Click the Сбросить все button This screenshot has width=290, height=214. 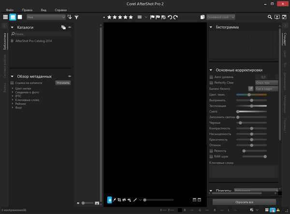point(244,202)
